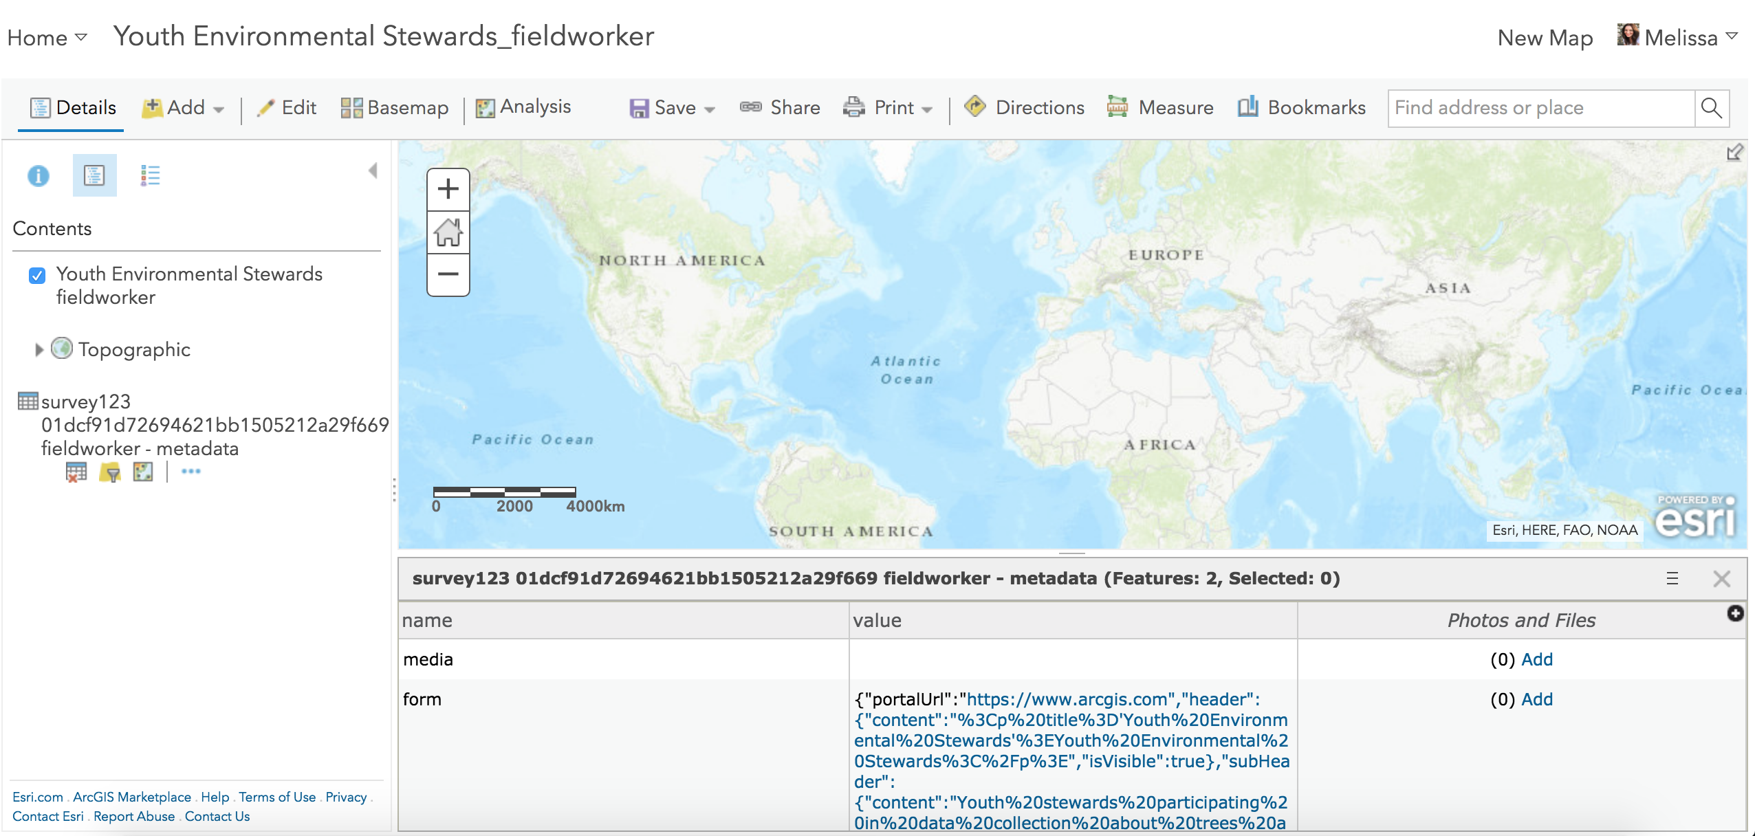This screenshot has width=1755, height=836.
Task: Click Add attachment link for media row
Action: click(1537, 659)
